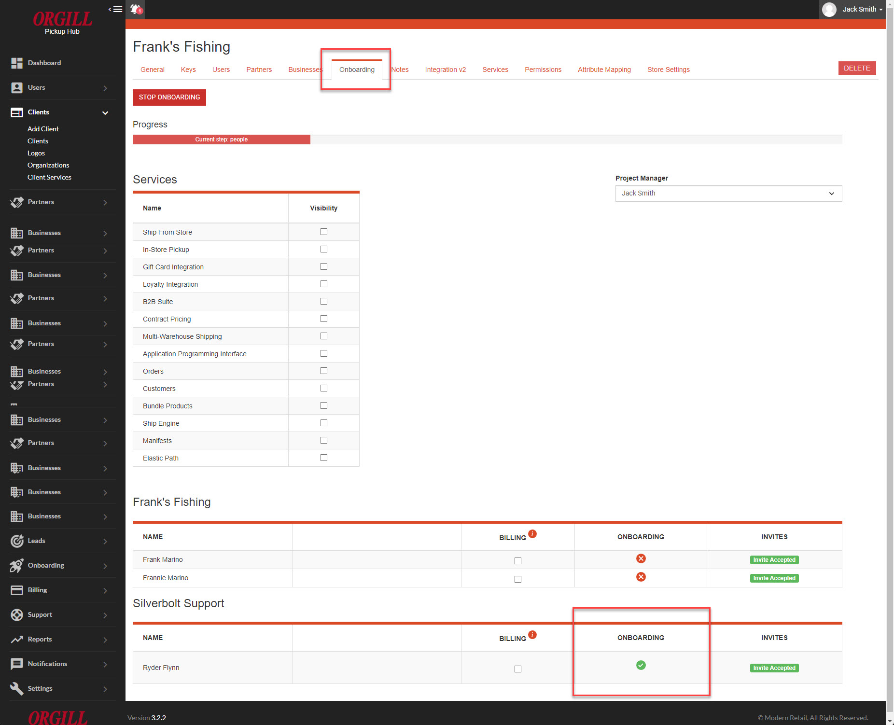The image size is (894, 725).
Task: Expand the Leads sidebar chevron
Action: pos(105,541)
